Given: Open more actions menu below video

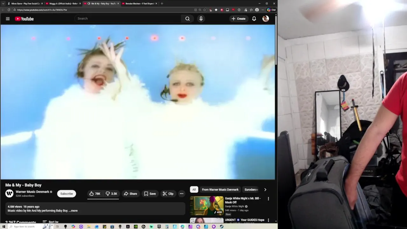Looking at the screenshot, I should point(182,194).
